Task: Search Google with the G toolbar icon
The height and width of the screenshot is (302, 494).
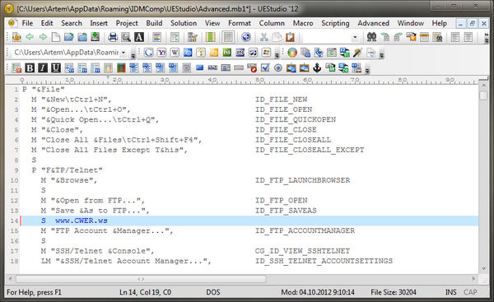Action: pyautogui.click(x=148, y=53)
